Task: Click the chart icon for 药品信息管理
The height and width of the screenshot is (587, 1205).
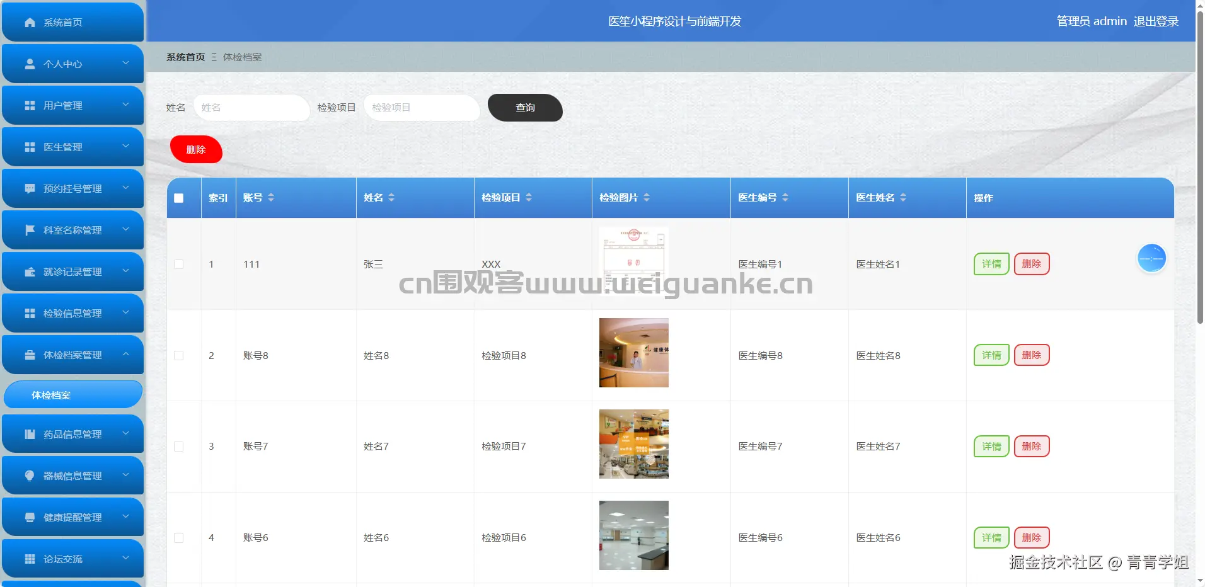Action: [x=30, y=435]
